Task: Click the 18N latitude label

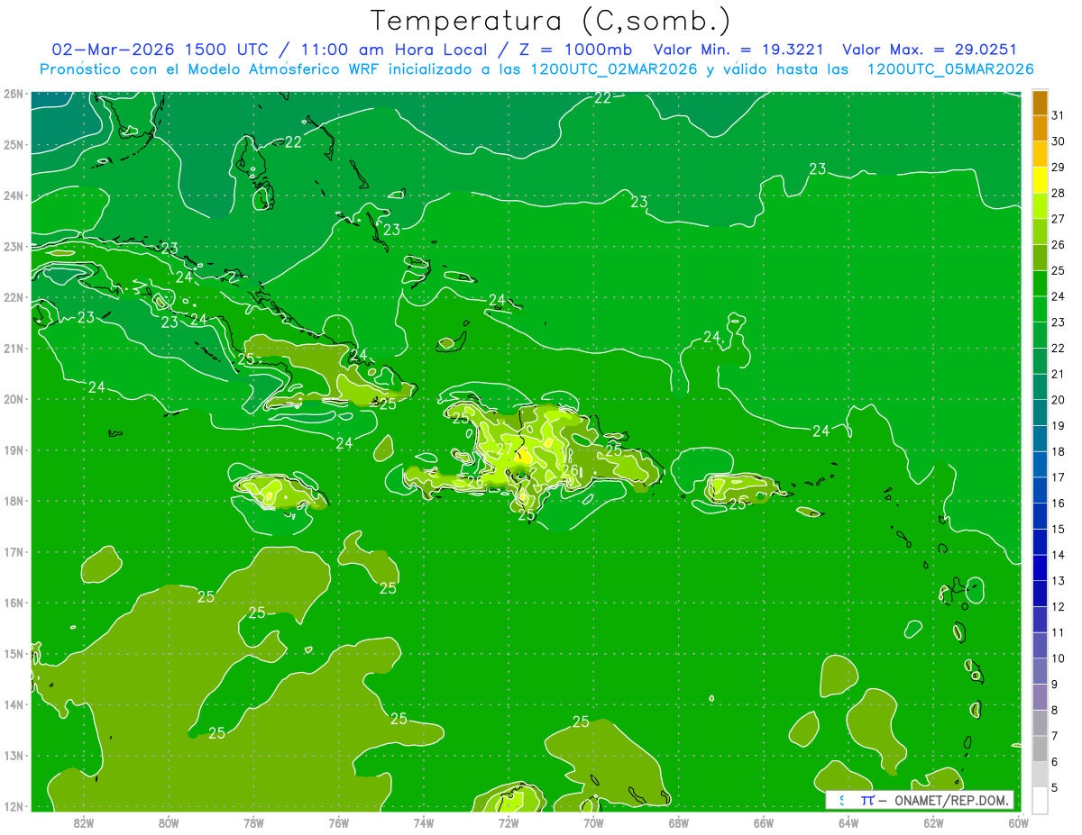Action: pos(13,501)
